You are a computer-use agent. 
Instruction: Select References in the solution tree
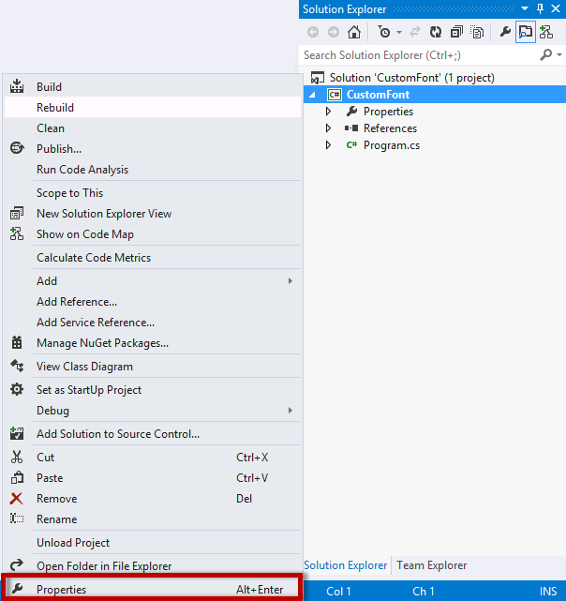(390, 128)
